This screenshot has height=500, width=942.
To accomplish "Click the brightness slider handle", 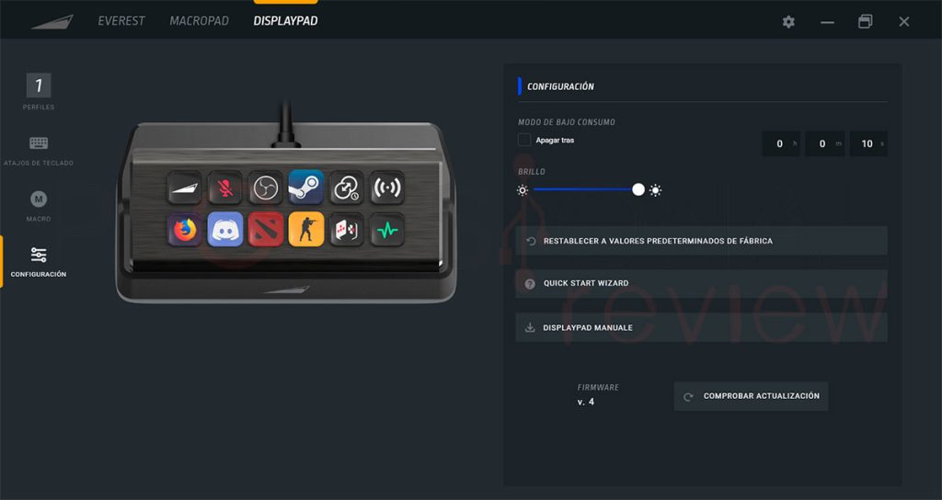I will click(x=638, y=189).
